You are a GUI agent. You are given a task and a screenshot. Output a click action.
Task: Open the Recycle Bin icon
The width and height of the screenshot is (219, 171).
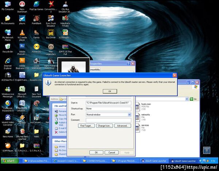pyautogui.click(x=8, y=48)
